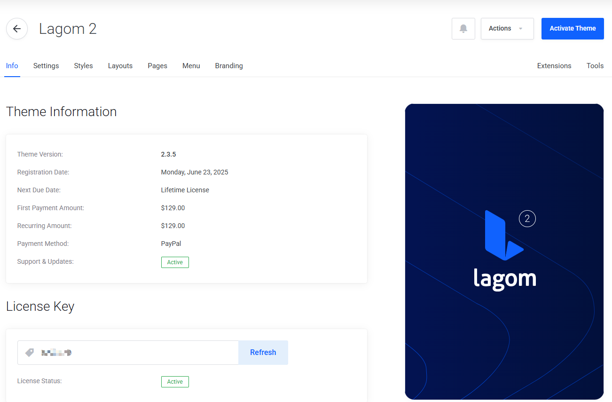Click the circled 2 badge in preview
The image size is (612, 402).
[x=527, y=219]
